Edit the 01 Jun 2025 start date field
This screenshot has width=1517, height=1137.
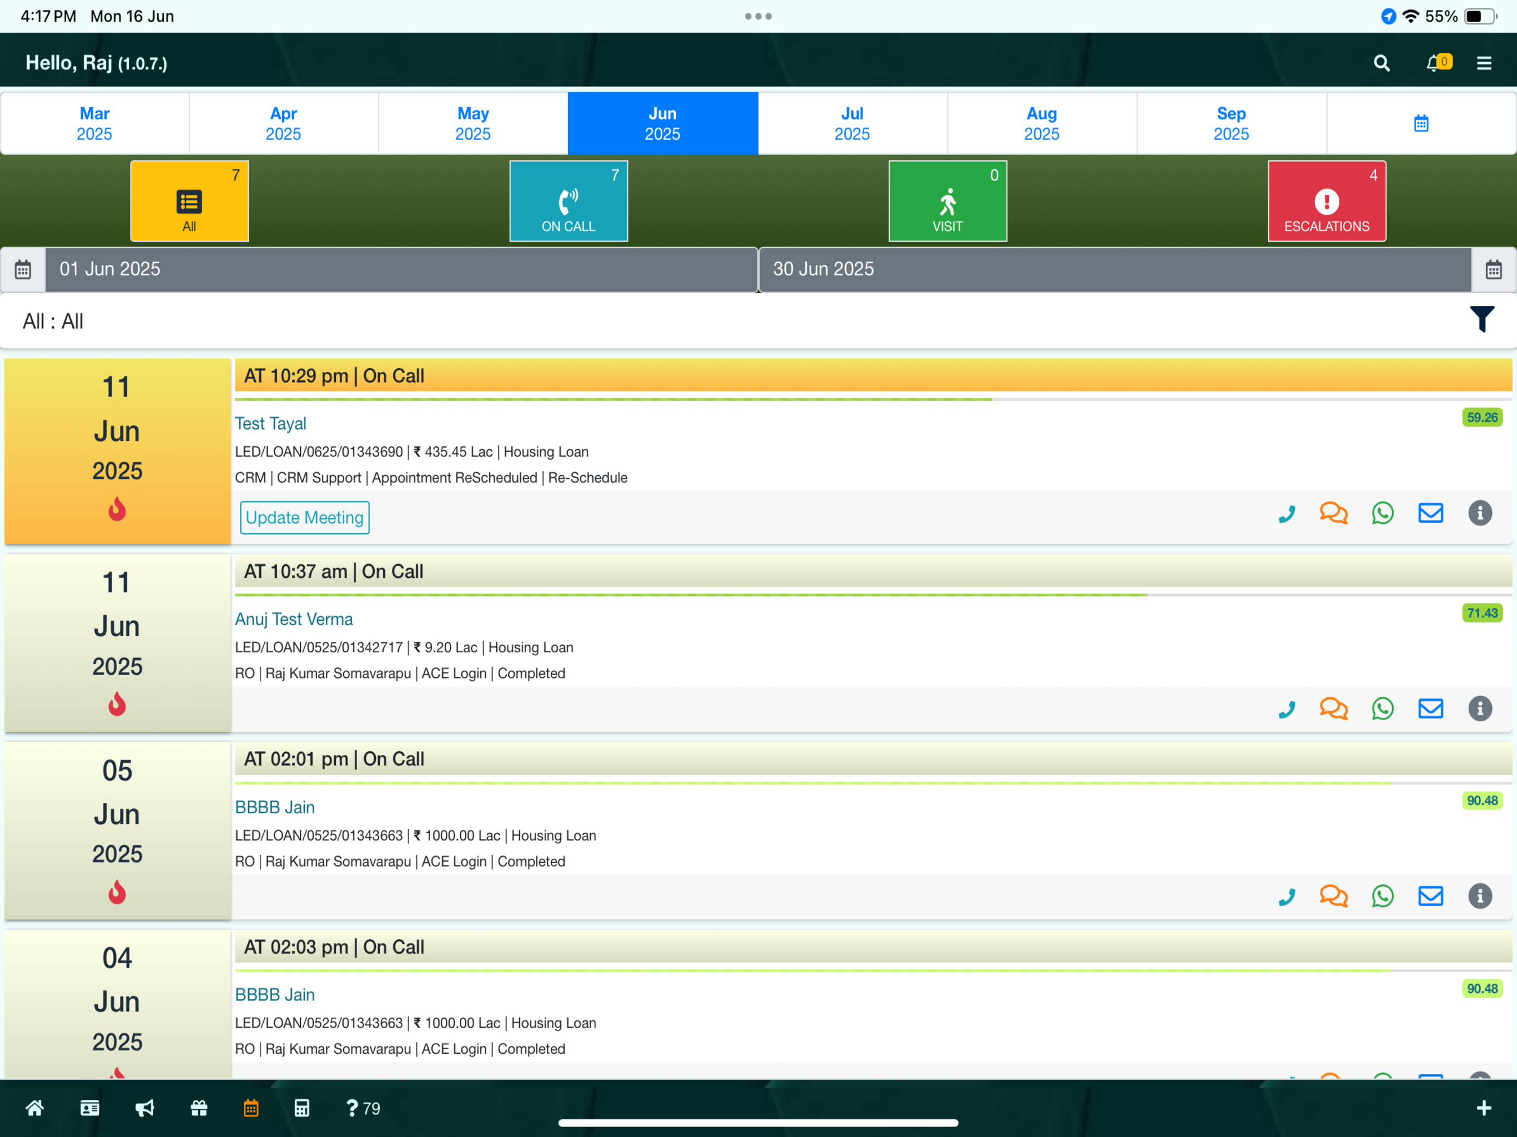coord(401,269)
